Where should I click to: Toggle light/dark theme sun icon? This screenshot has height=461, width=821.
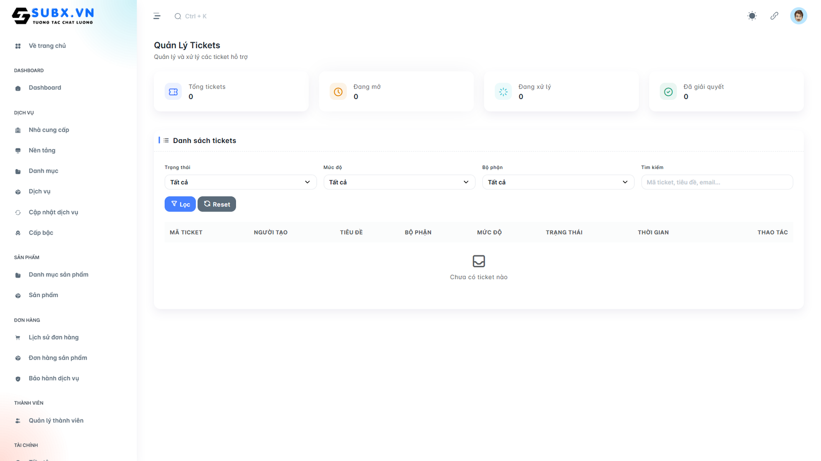752,16
